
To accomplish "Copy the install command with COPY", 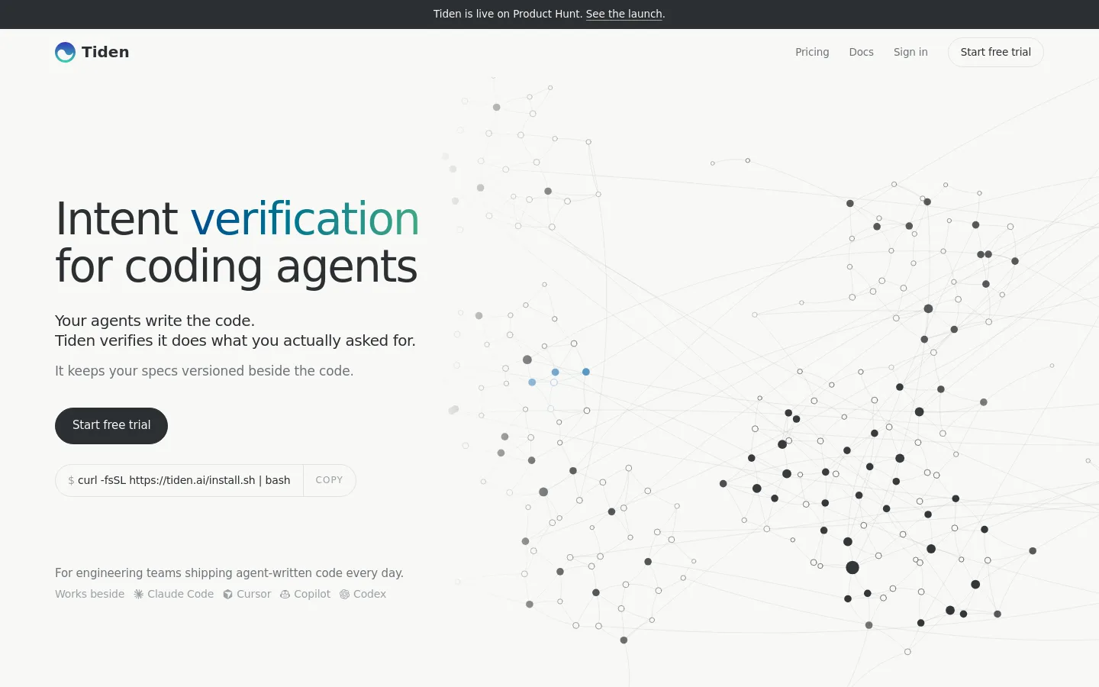I will click(x=329, y=480).
